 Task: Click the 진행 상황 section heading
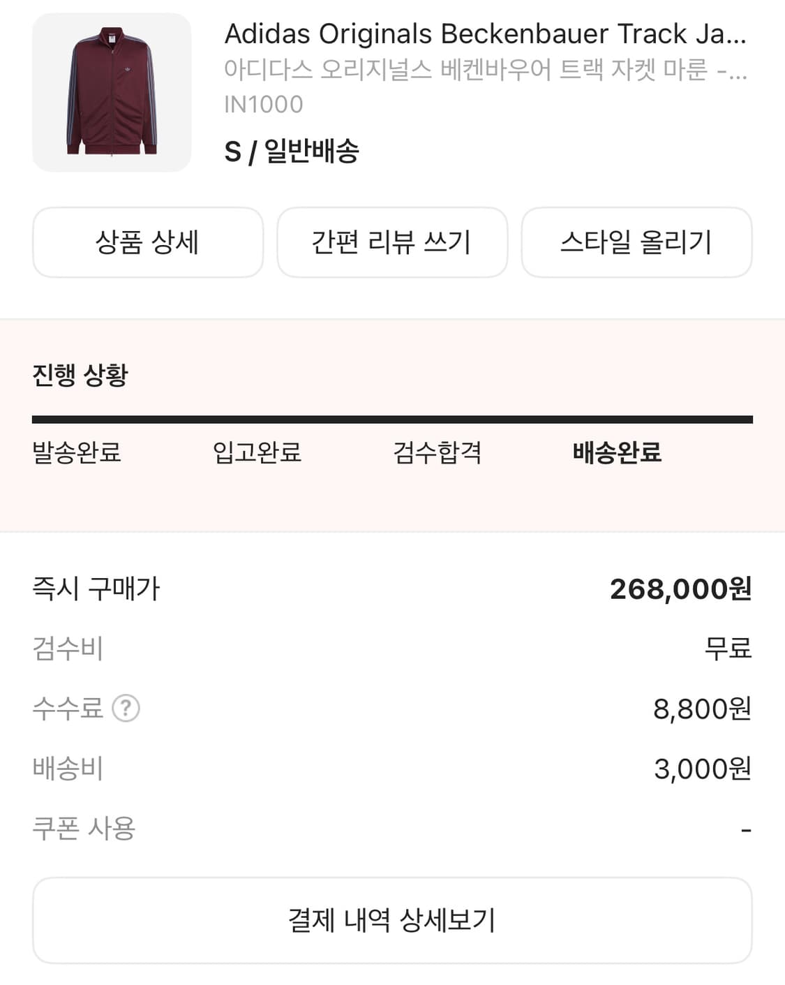pos(80,375)
